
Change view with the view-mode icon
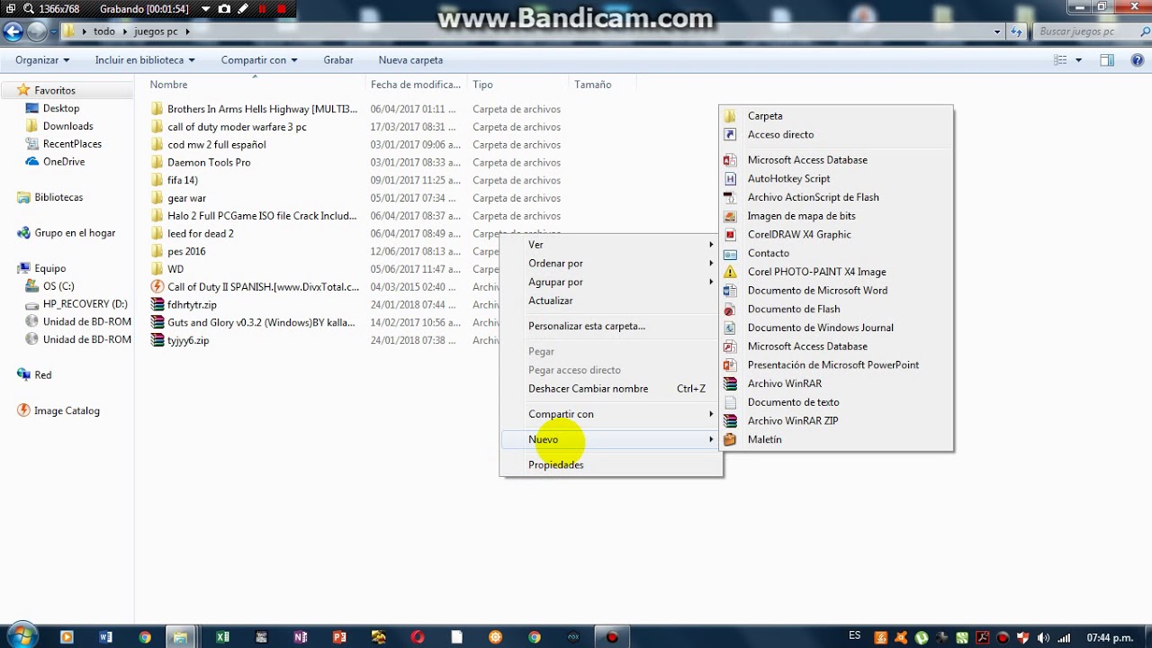click(x=1060, y=60)
